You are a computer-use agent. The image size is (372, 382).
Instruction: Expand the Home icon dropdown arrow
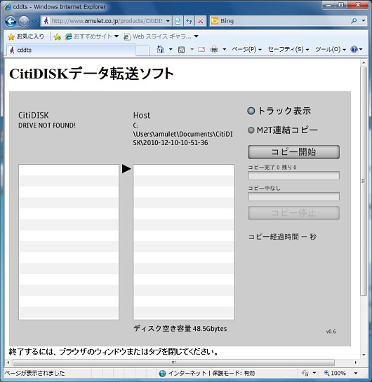(171, 50)
